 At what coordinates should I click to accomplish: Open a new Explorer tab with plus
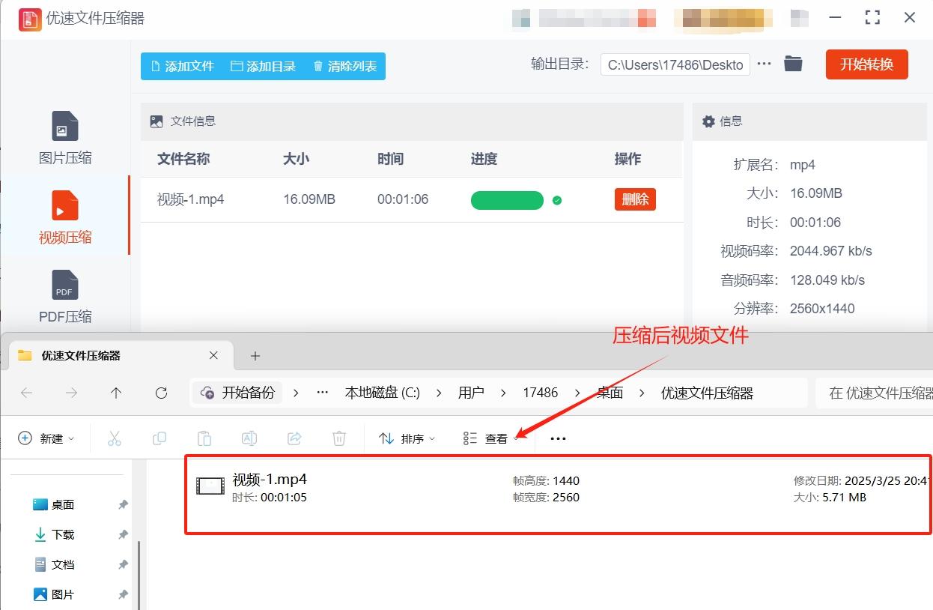tap(255, 356)
